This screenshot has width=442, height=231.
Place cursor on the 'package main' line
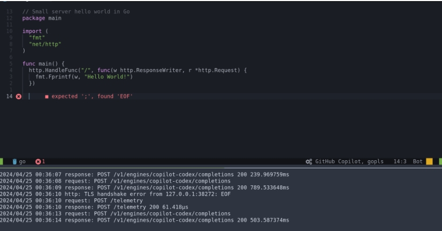[x=42, y=18]
